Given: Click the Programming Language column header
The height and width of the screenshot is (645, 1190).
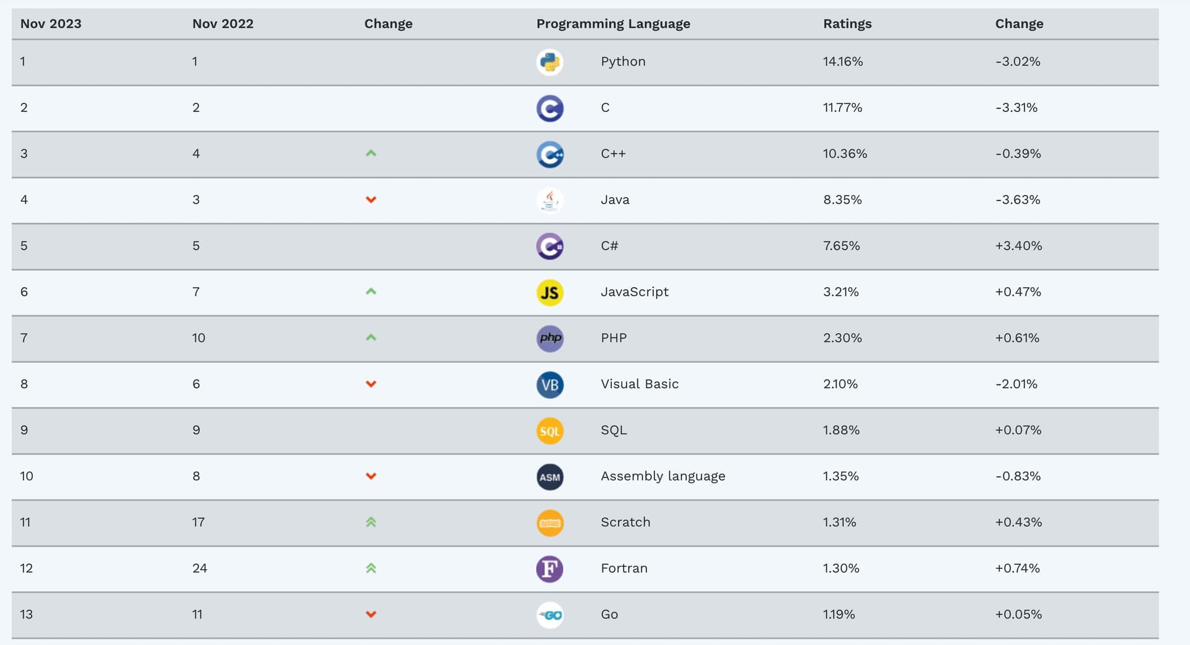Looking at the screenshot, I should (x=613, y=24).
